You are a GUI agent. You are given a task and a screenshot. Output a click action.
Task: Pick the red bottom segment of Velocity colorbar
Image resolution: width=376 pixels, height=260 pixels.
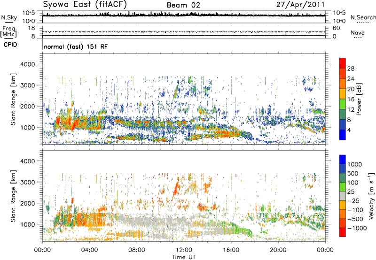click(343, 232)
